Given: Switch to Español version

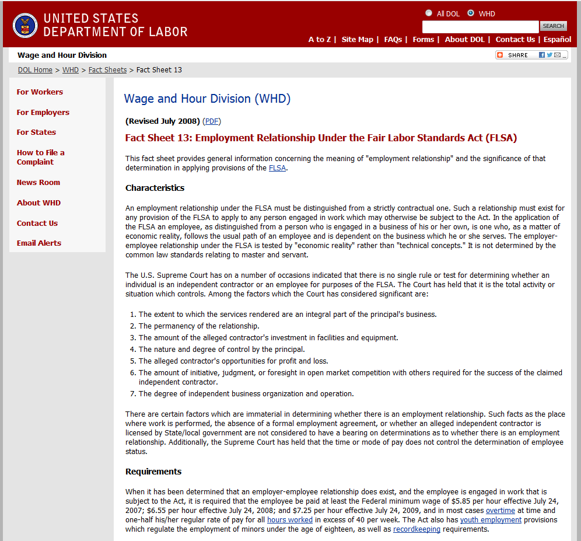Looking at the screenshot, I should point(557,39).
